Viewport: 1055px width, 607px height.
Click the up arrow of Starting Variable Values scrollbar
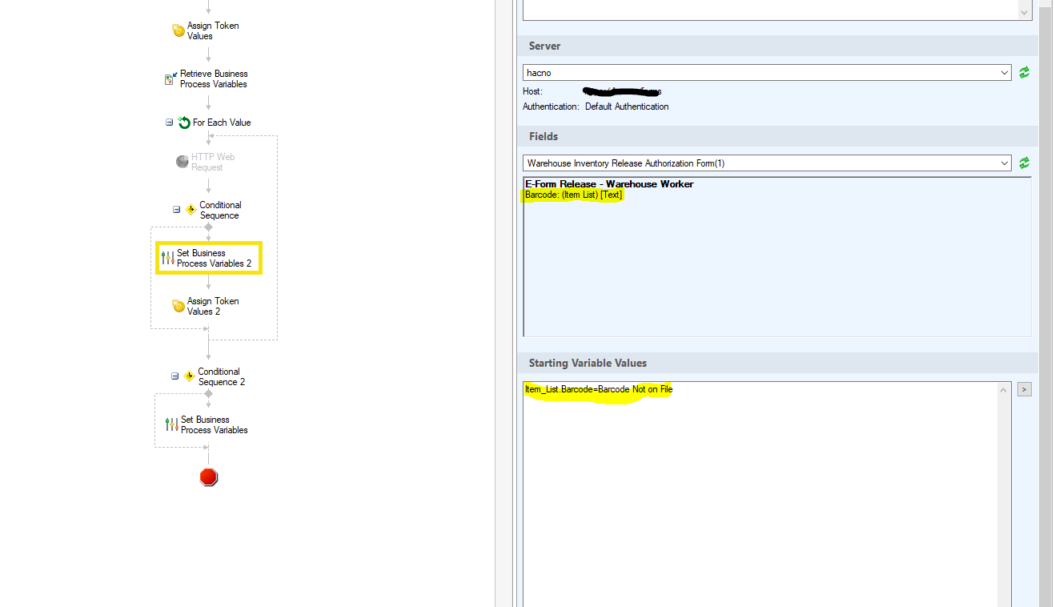click(1005, 390)
